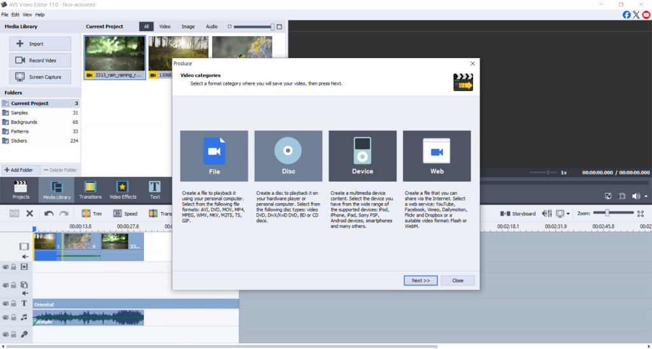Select the File video category tile
652x349 pixels.
pyautogui.click(x=214, y=156)
